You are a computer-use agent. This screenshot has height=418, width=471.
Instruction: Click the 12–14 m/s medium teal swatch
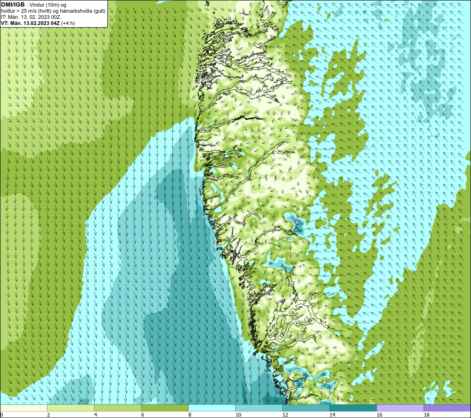coord(306,408)
